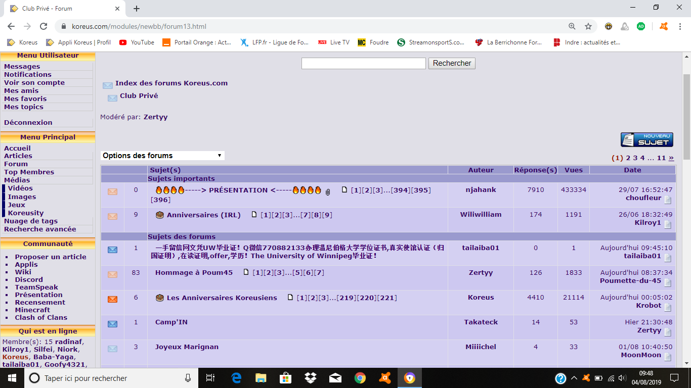Go to next pages with » arrow
This screenshot has height=388, width=691.
pos(671,158)
